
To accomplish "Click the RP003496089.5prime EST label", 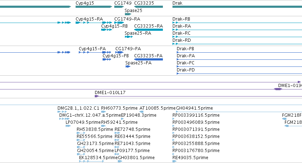I will 196,122.
